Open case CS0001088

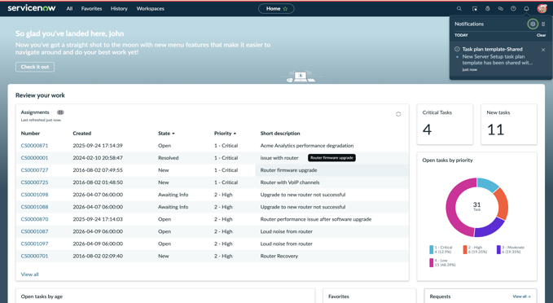34,207
